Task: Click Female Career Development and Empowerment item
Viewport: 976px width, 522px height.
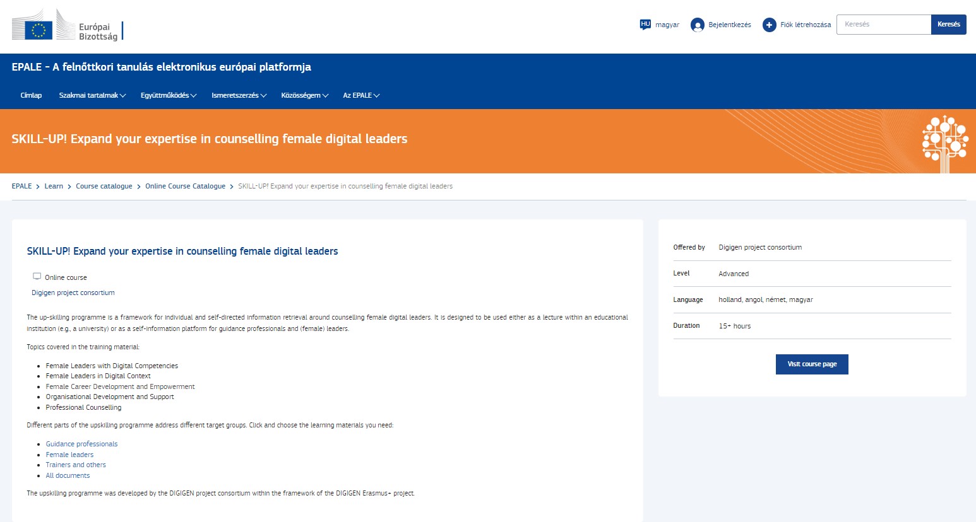Action: 120,386
